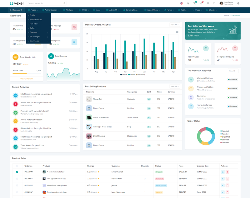Switch to light/dark theme via sun icon
The height and width of the screenshot is (198, 250).
coord(188,3)
